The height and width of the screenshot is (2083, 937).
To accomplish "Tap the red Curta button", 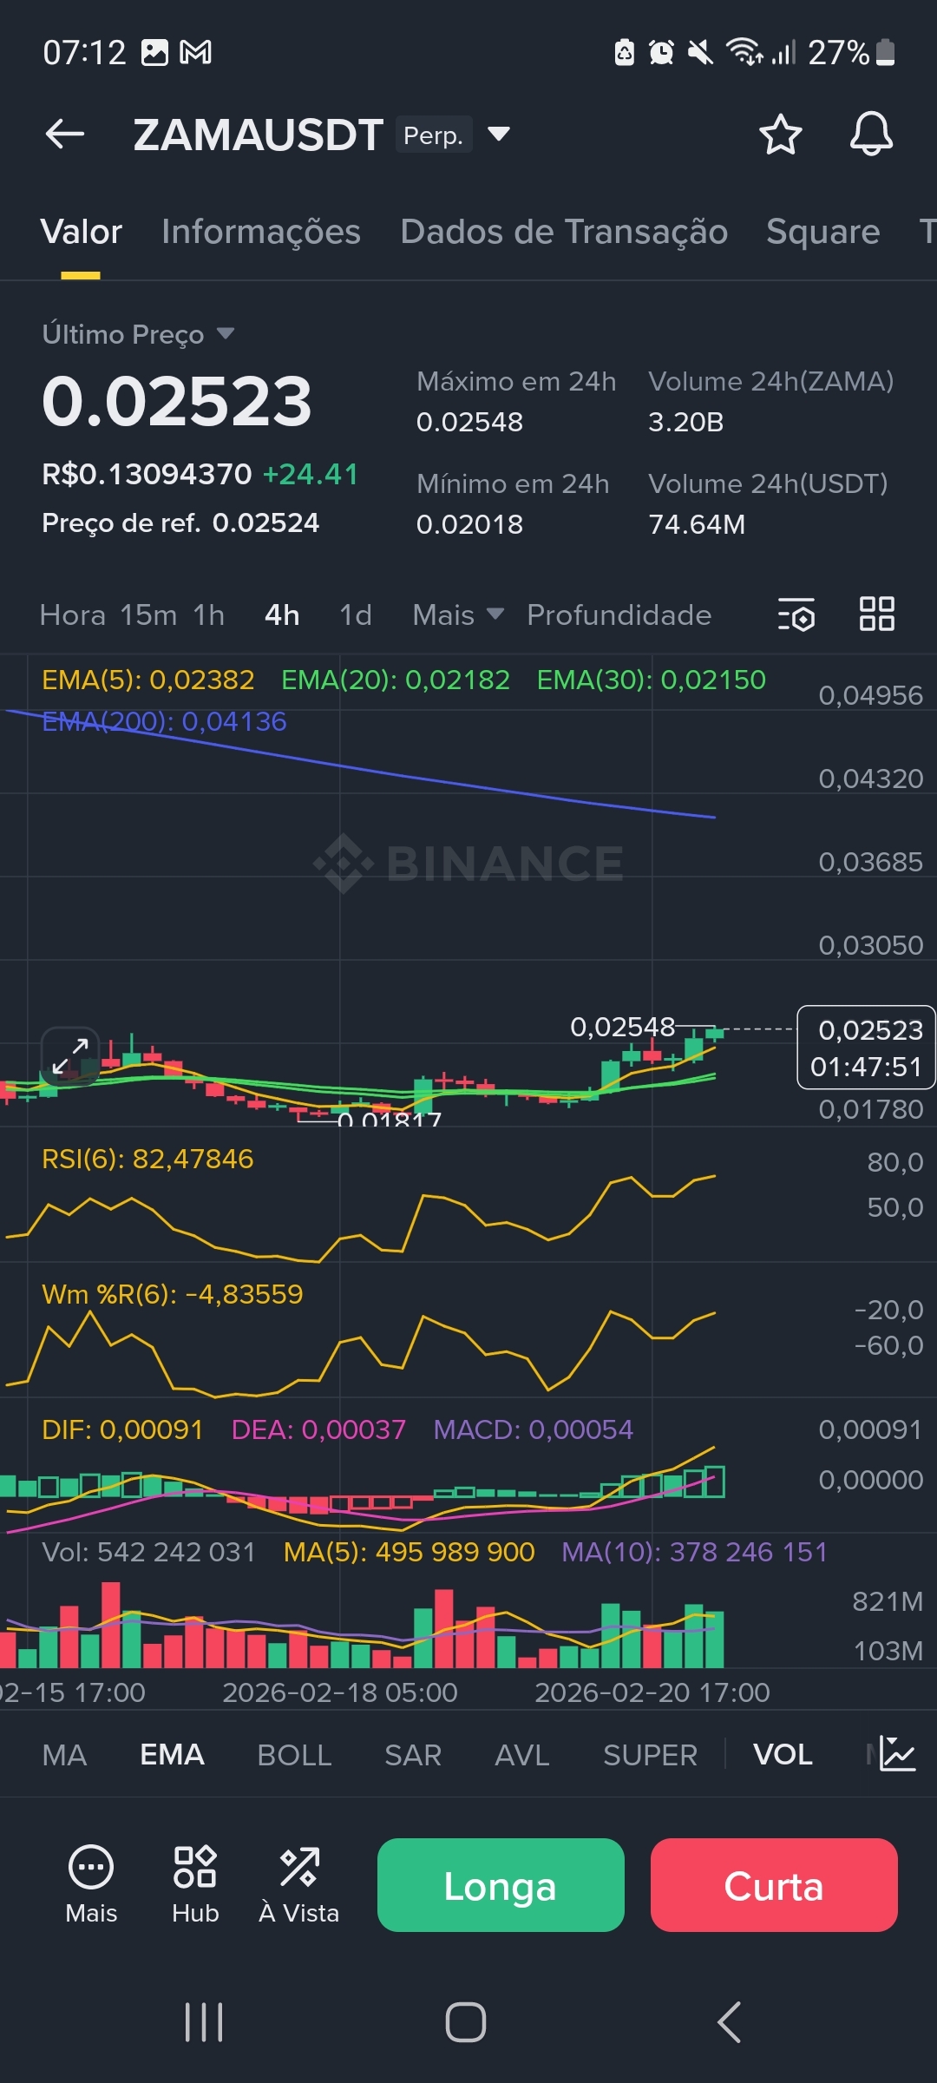I will 774,1884.
